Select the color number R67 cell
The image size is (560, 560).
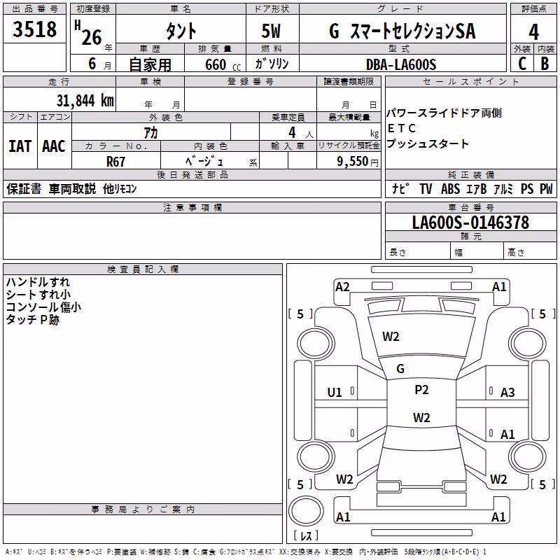click(x=115, y=162)
